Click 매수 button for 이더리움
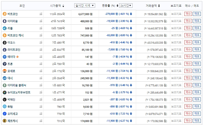This screenshot has height=125, width=203. pos(188,21)
